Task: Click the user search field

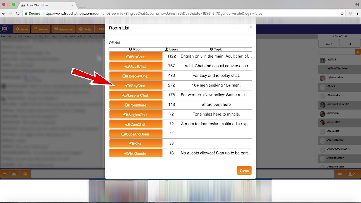Action: tap(337, 52)
